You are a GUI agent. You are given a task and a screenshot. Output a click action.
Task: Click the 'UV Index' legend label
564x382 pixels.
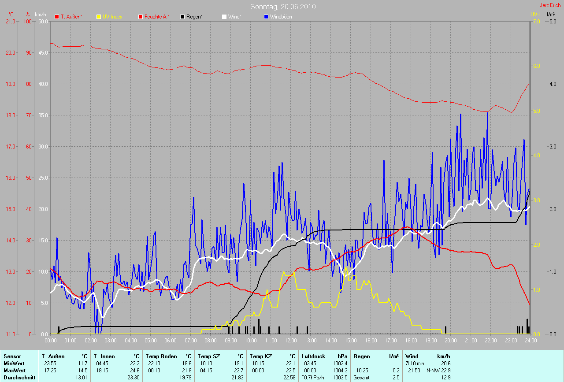(112, 17)
